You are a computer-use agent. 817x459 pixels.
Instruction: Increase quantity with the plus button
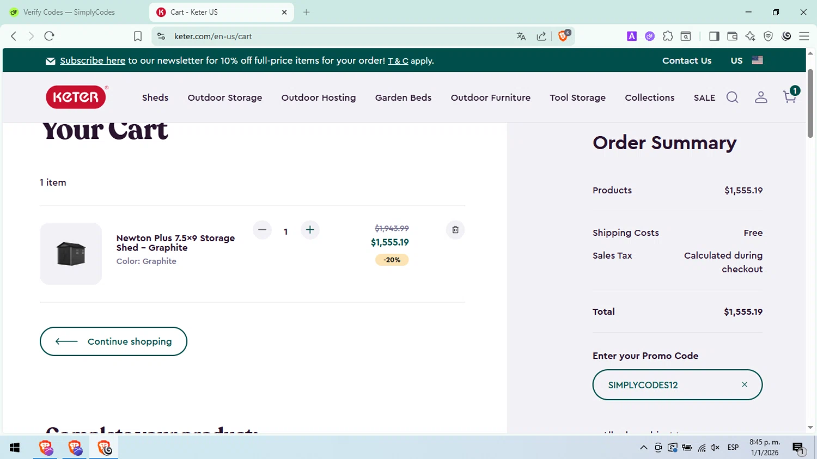tap(310, 230)
